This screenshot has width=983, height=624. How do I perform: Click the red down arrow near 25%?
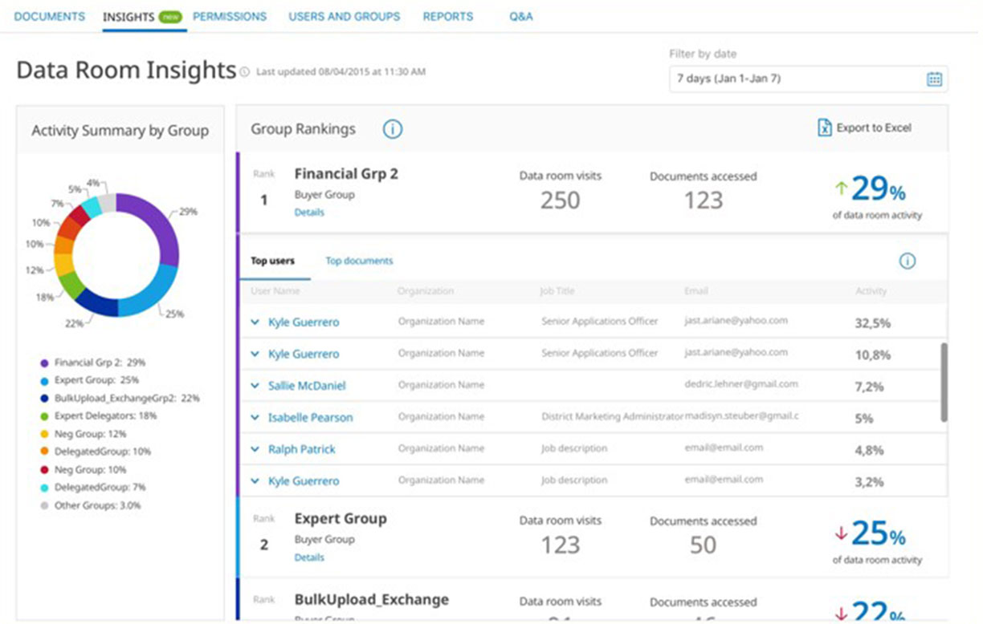[841, 533]
